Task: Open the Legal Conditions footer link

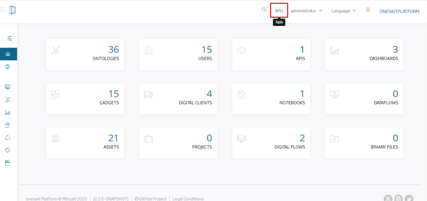Action: [x=188, y=199]
